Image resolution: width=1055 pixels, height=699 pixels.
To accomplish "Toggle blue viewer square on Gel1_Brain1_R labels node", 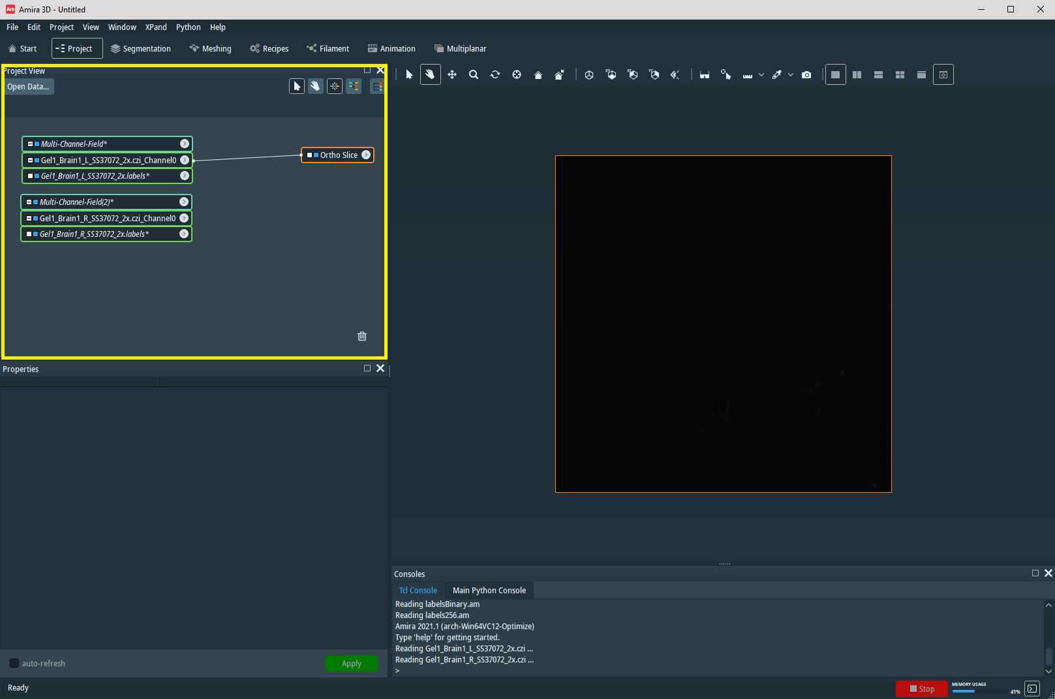I will pyautogui.click(x=35, y=234).
